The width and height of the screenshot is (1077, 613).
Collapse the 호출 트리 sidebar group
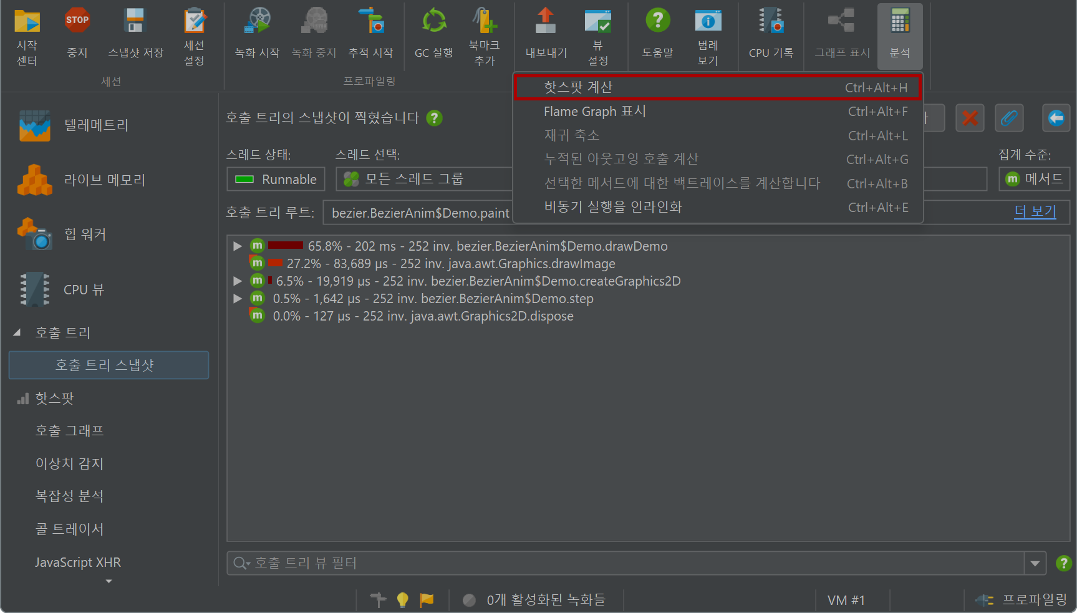click(17, 333)
